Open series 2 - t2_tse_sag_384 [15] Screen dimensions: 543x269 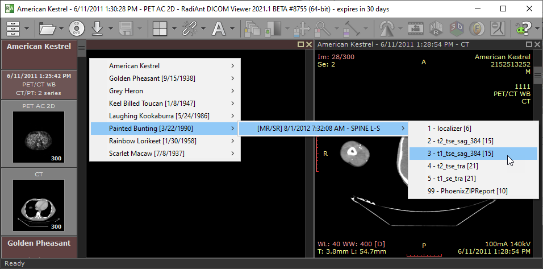(473, 141)
